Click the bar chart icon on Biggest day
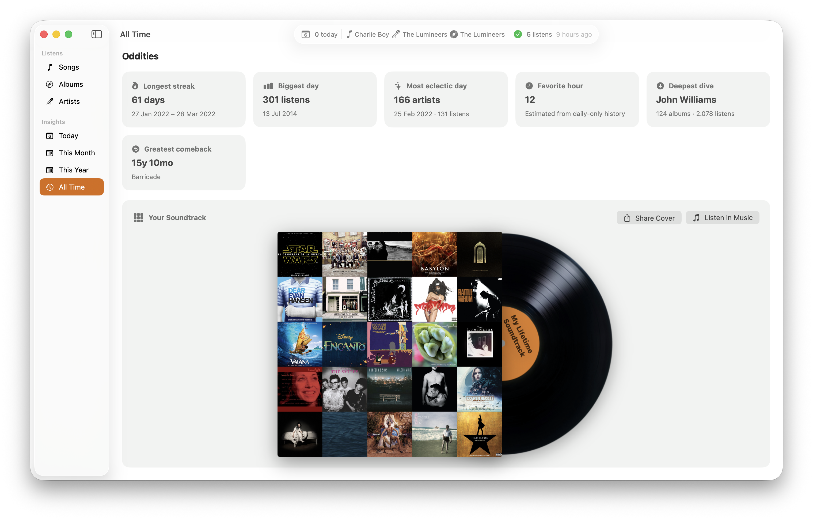 coord(268,86)
